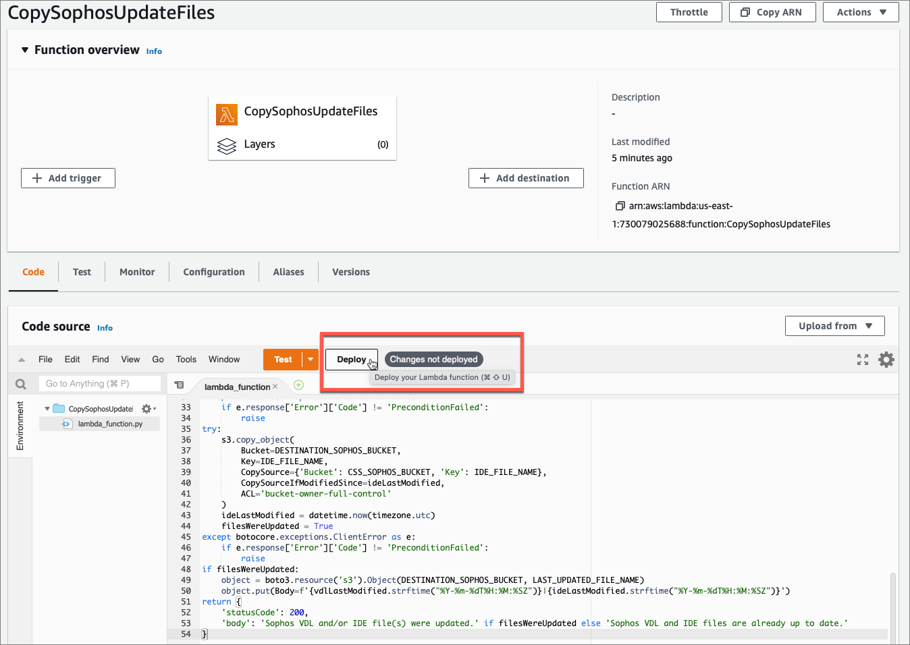This screenshot has width=910, height=645.
Task: Open the File menu in the editor
Action: 45,360
